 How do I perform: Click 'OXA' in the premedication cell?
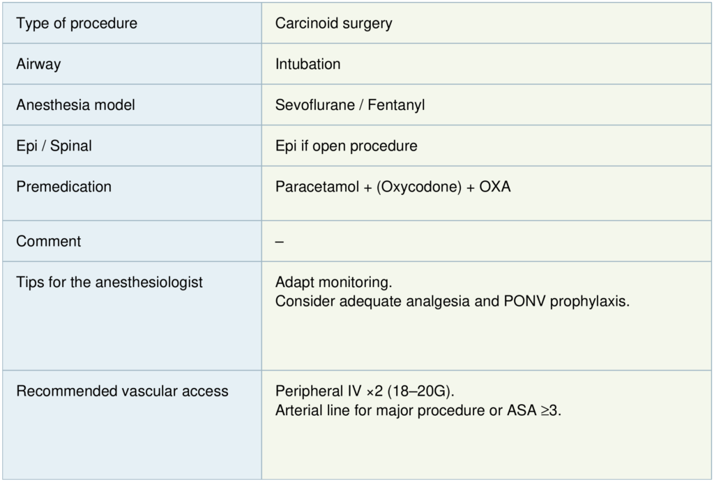click(495, 187)
